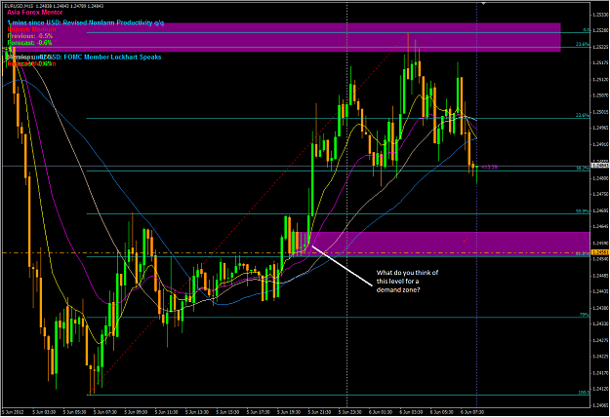The height and width of the screenshot is (417, 610).
Task: Click the 1.24750 price on the axis
Action: coord(600,194)
